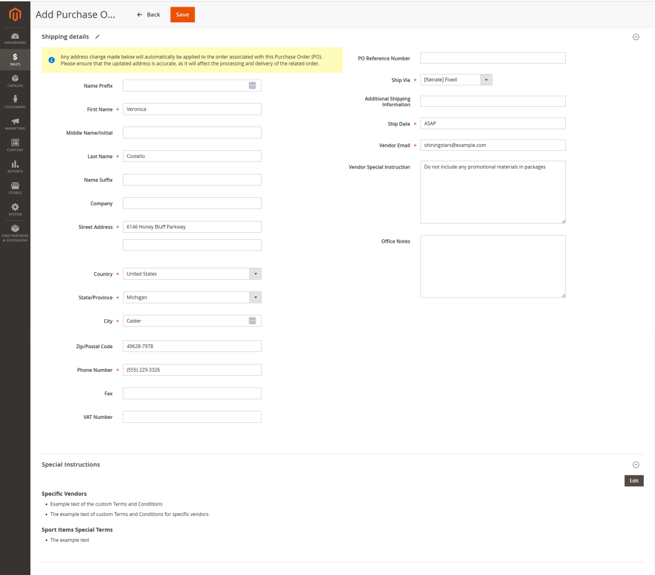This screenshot has width=655, height=575.
Task: Open the Stores sidebar menu
Action: pos(15,188)
